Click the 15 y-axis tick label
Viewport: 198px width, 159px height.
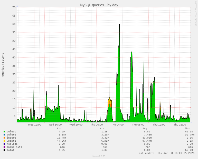coord(14,99)
